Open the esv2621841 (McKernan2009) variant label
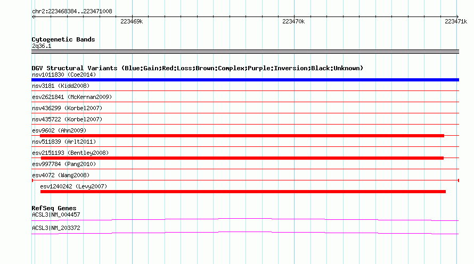The height and width of the screenshot is (264, 474). (x=72, y=97)
